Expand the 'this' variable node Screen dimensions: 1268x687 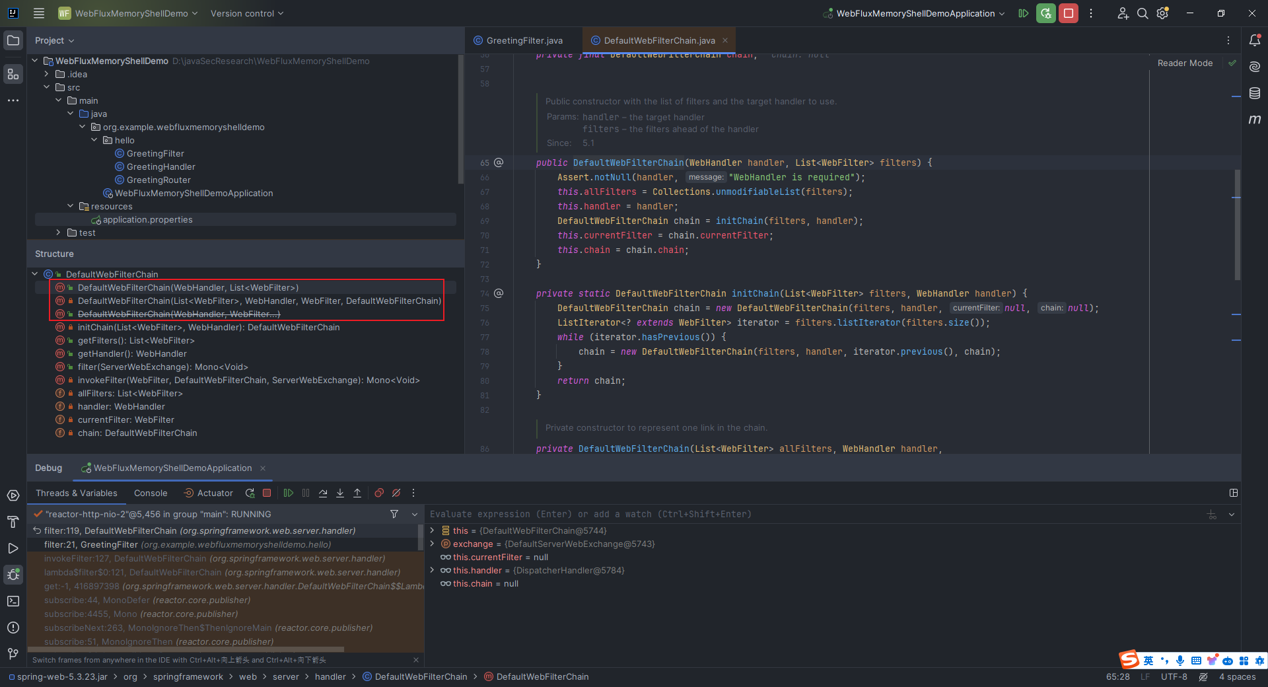(x=433, y=530)
